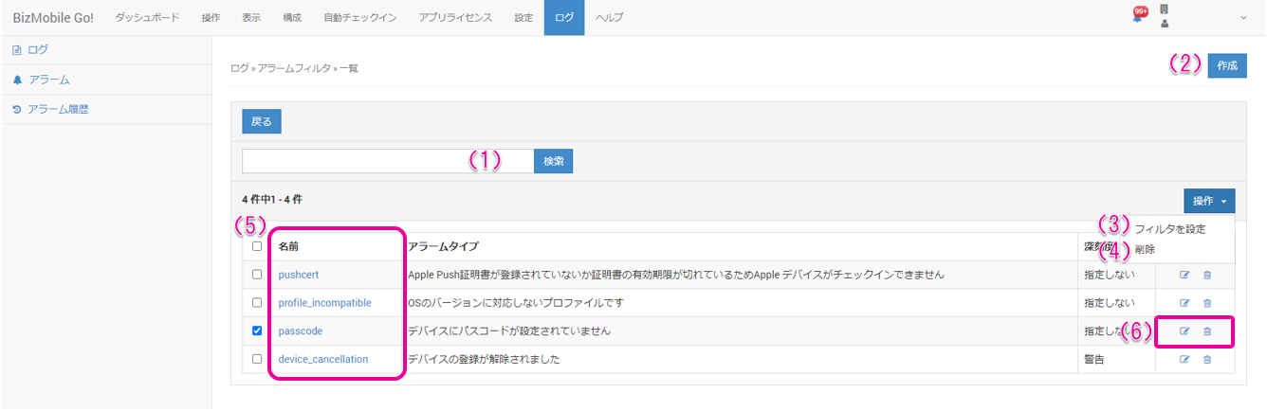Open アラーム履歴 in the sidebar
Viewport: 1267px width, 411px height.
point(58,110)
